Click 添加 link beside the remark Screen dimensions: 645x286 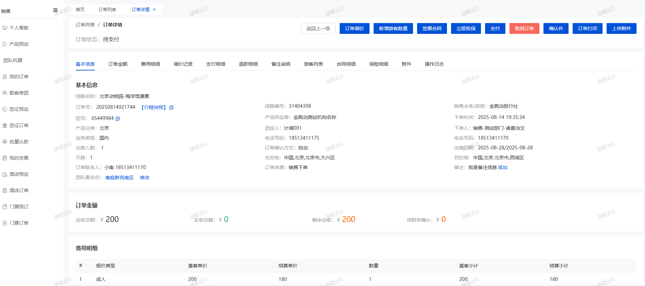pyautogui.click(x=503, y=167)
